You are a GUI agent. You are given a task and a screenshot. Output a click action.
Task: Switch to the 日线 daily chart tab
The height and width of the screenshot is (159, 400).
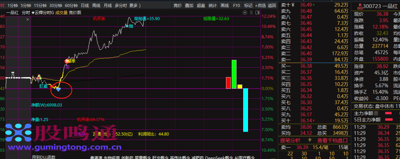(85, 5)
